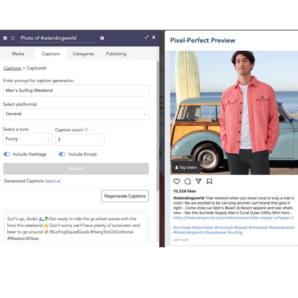Viewport: 298px width, 298px height.
Task: Toggle the Include Hashtags switch
Action: tap(7, 154)
